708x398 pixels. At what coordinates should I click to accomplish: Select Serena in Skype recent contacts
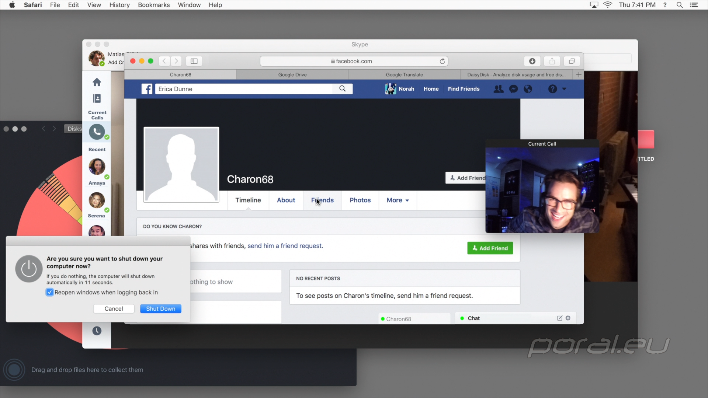pyautogui.click(x=97, y=205)
